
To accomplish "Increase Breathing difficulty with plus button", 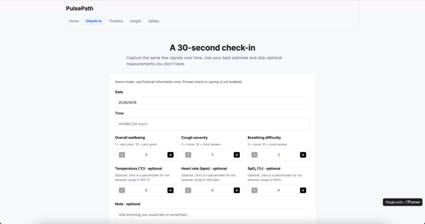I will pos(303,155).
